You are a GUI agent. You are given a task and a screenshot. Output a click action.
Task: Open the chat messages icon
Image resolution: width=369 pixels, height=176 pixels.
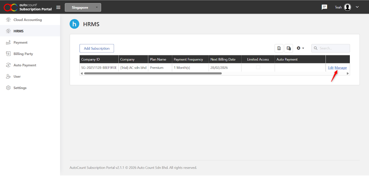pos(324,7)
